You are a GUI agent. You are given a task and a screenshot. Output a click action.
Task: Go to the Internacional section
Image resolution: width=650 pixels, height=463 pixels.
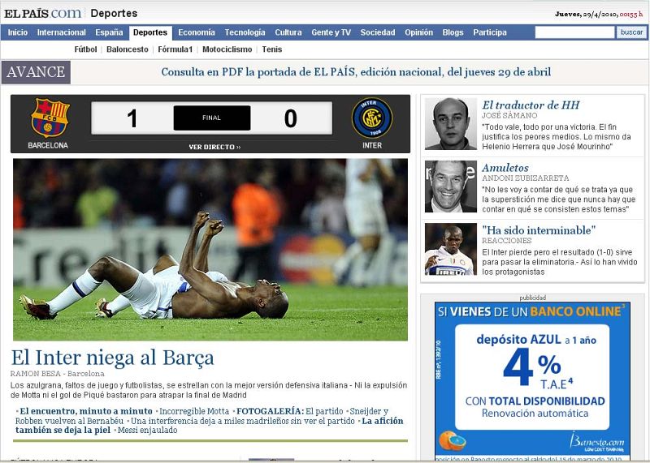61,32
